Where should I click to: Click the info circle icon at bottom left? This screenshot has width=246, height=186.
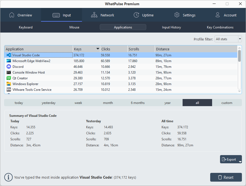pos(8,177)
